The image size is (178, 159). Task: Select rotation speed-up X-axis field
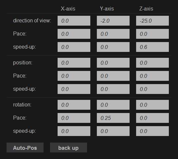click(74, 131)
